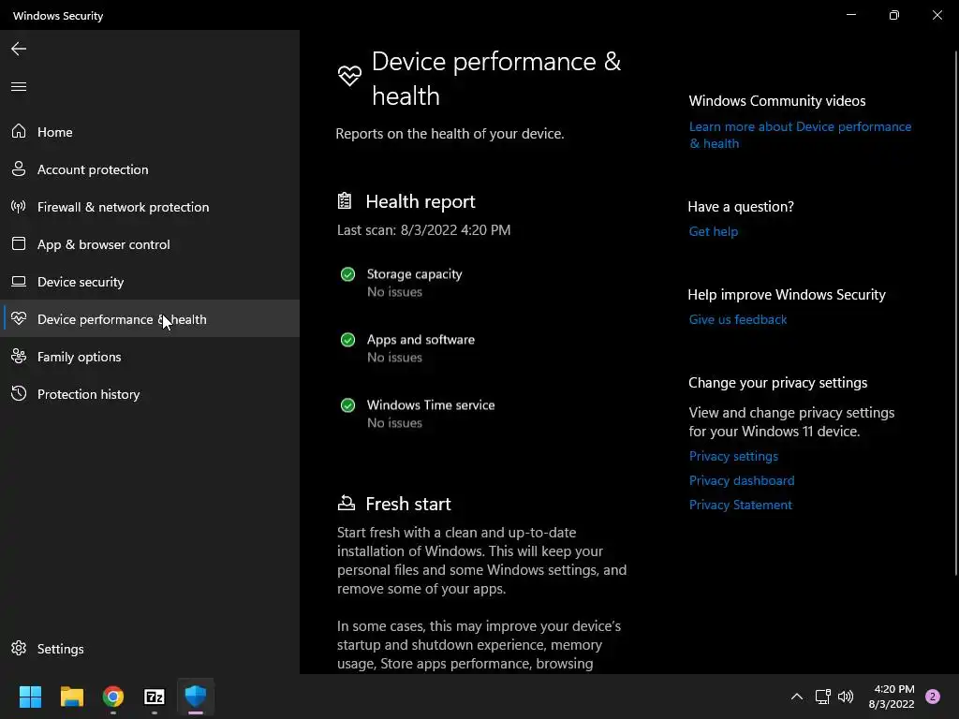Click the vertical scrollbar on the right
This screenshot has height=719, width=959.
[956, 312]
